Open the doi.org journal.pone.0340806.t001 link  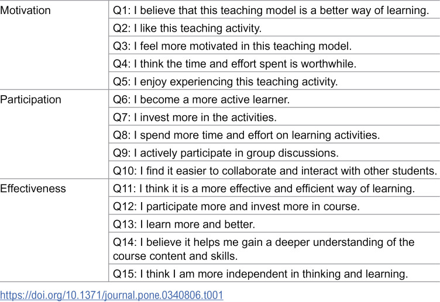point(112,295)
